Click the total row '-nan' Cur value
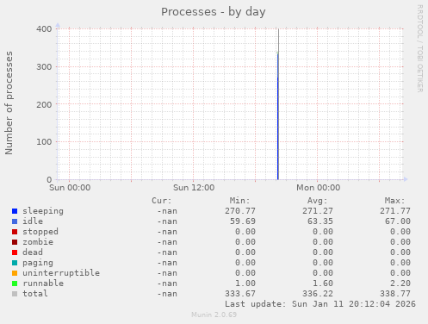The height and width of the screenshot is (324, 428). (x=167, y=294)
